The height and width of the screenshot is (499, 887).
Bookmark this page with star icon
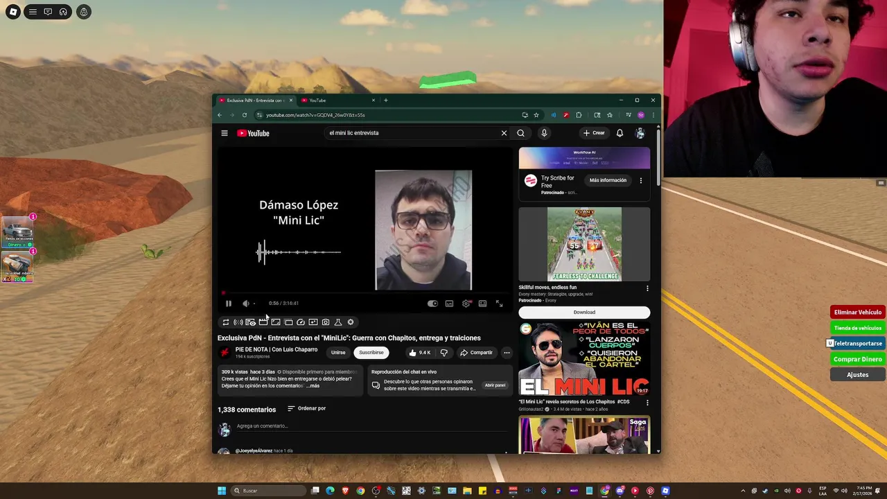click(536, 115)
